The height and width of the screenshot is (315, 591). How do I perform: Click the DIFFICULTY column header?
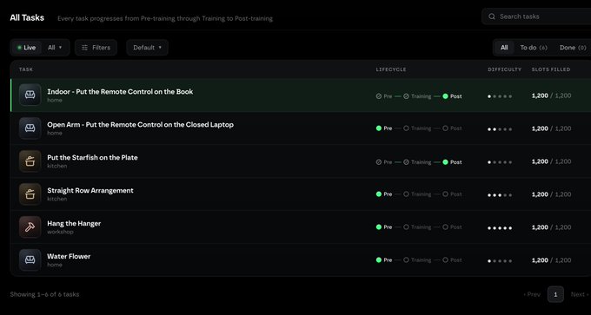click(505, 69)
